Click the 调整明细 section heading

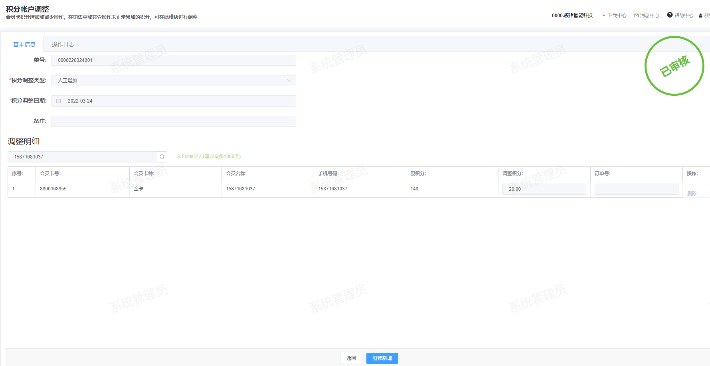pyautogui.click(x=24, y=141)
